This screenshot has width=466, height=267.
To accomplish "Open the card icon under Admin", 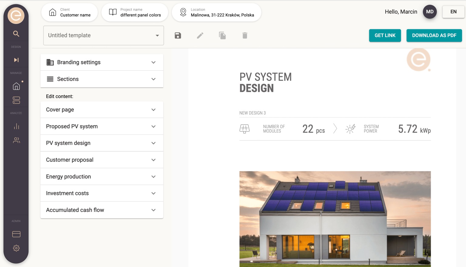I will 16,234.
